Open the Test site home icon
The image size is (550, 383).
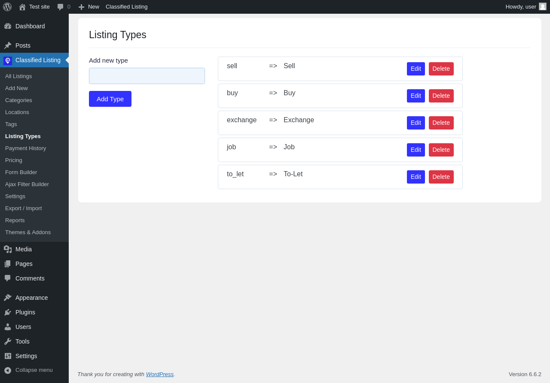[22, 7]
